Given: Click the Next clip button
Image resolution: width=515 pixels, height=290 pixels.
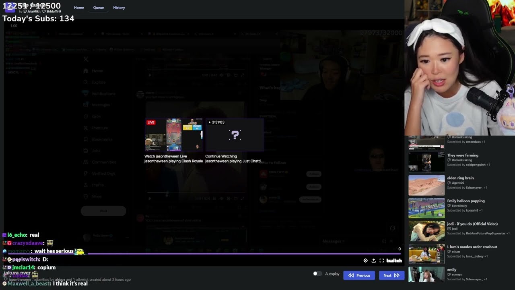Looking at the screenshot, I should coord(391,275).
